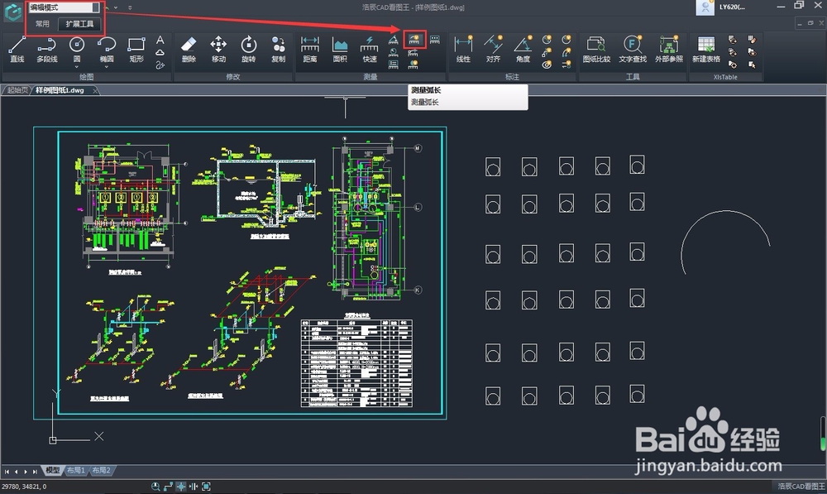Click the 复制 copy tool
The width and height of the screenshot is (827, 494).
(x=279, y=50)
